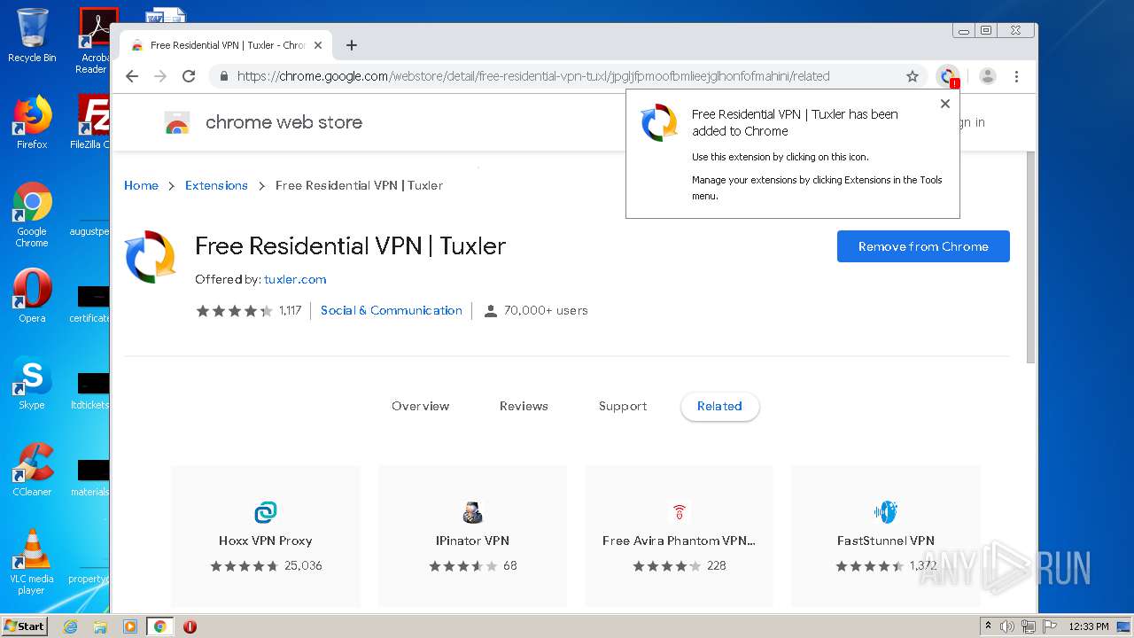Open the Tuxler extension toolbar icon
The height and width of the screenshot is (638, 1134).
tap(949, 76)
